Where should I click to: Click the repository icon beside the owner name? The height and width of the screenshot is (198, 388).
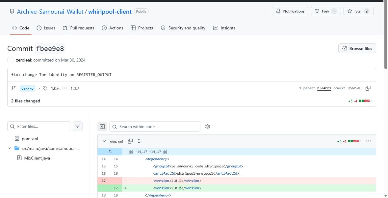(12, 12)
